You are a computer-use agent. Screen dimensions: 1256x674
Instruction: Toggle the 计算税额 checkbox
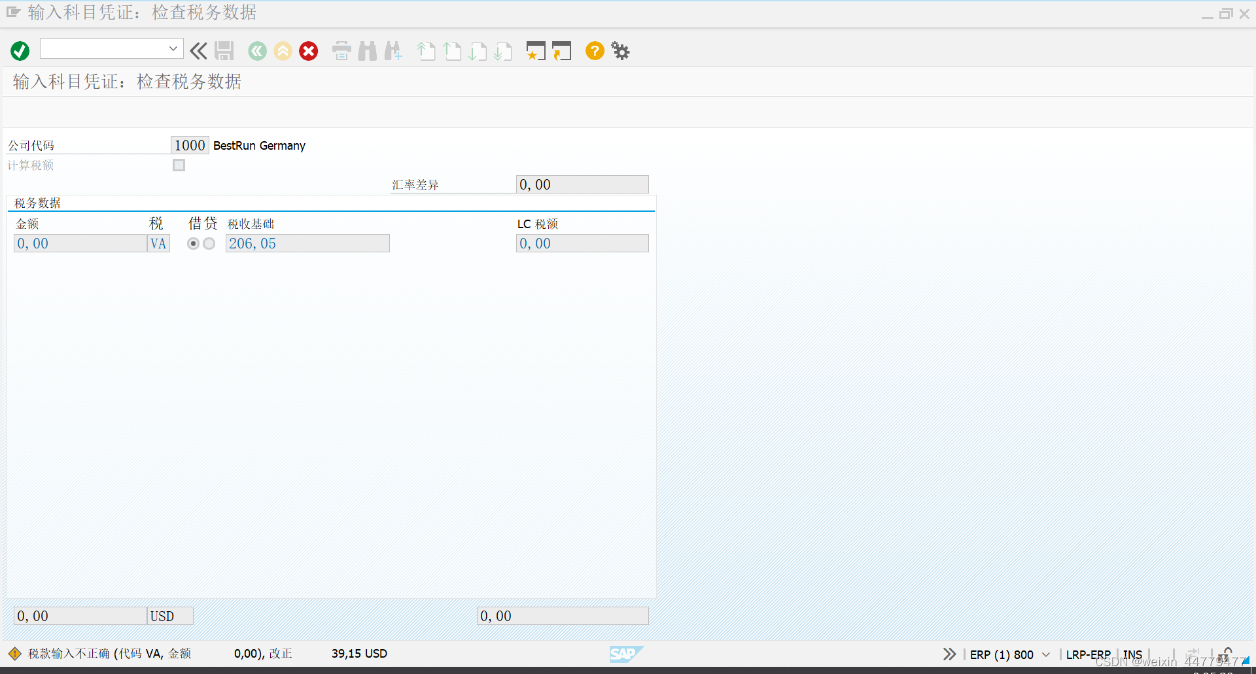179,165
